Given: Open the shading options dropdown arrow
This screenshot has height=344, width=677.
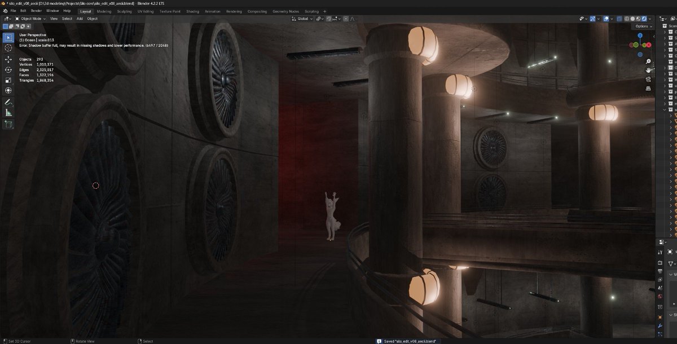Looking at the screenshot, I should tap(649, 19).
